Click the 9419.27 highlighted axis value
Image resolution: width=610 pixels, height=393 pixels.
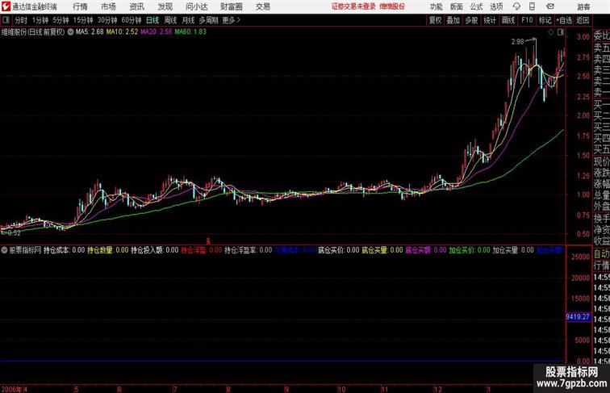coord(578,317)
